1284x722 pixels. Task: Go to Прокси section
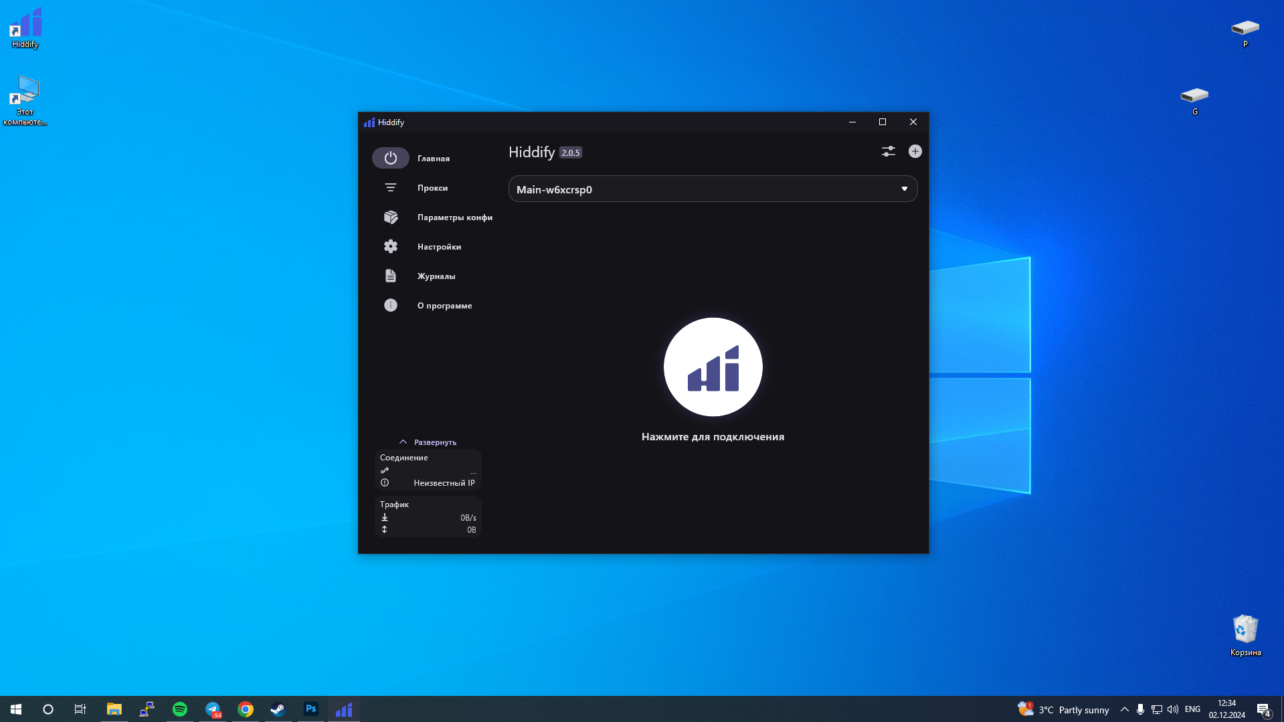click(432, 188)
